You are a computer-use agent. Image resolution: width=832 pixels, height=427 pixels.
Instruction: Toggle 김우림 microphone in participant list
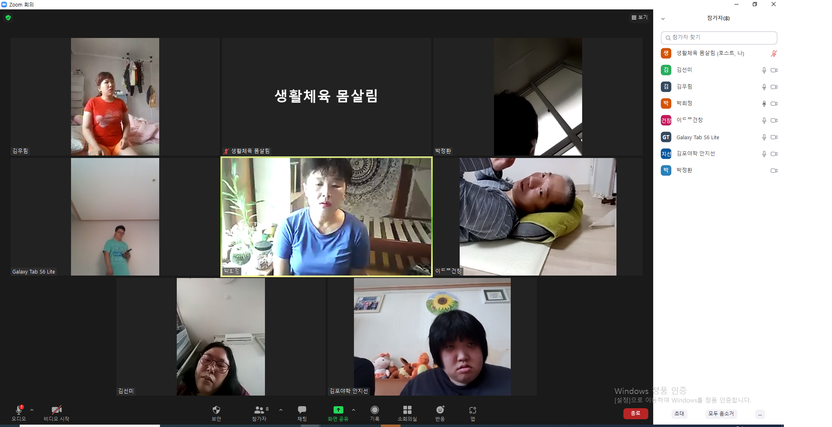pos(764,87)
